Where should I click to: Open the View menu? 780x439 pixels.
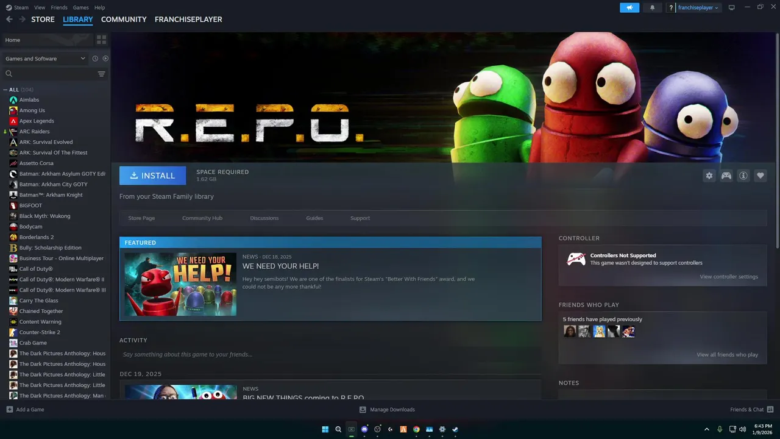coord(40,7)
